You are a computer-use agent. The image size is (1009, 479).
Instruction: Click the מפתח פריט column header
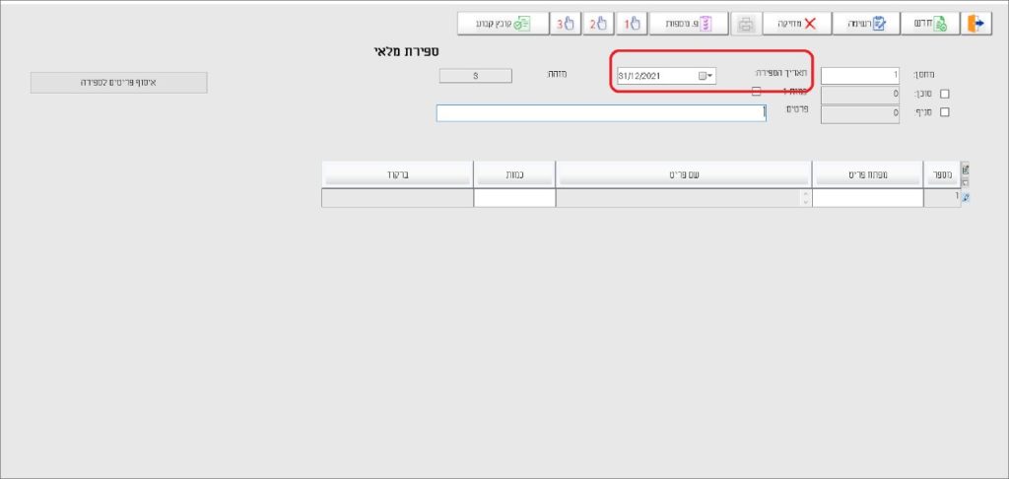pyautogui.click(x=867, y=173)
